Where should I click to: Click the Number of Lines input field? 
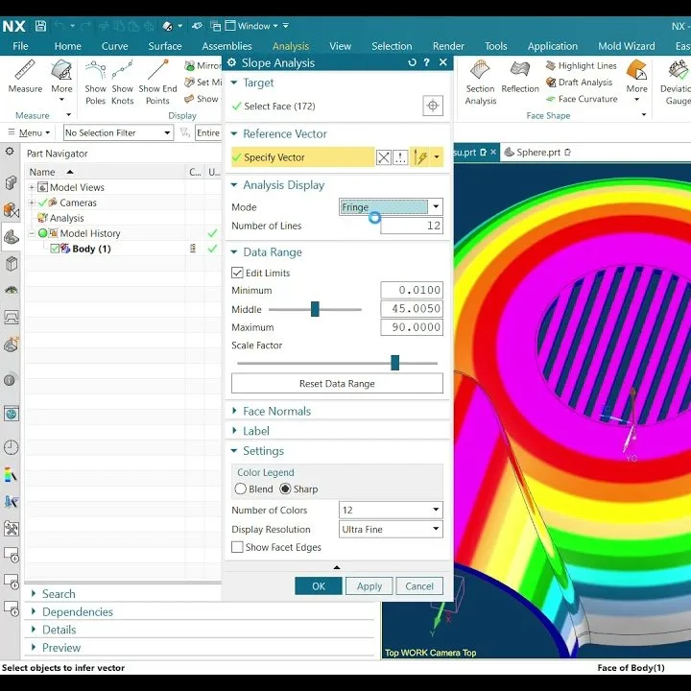(x=412, y=226)
